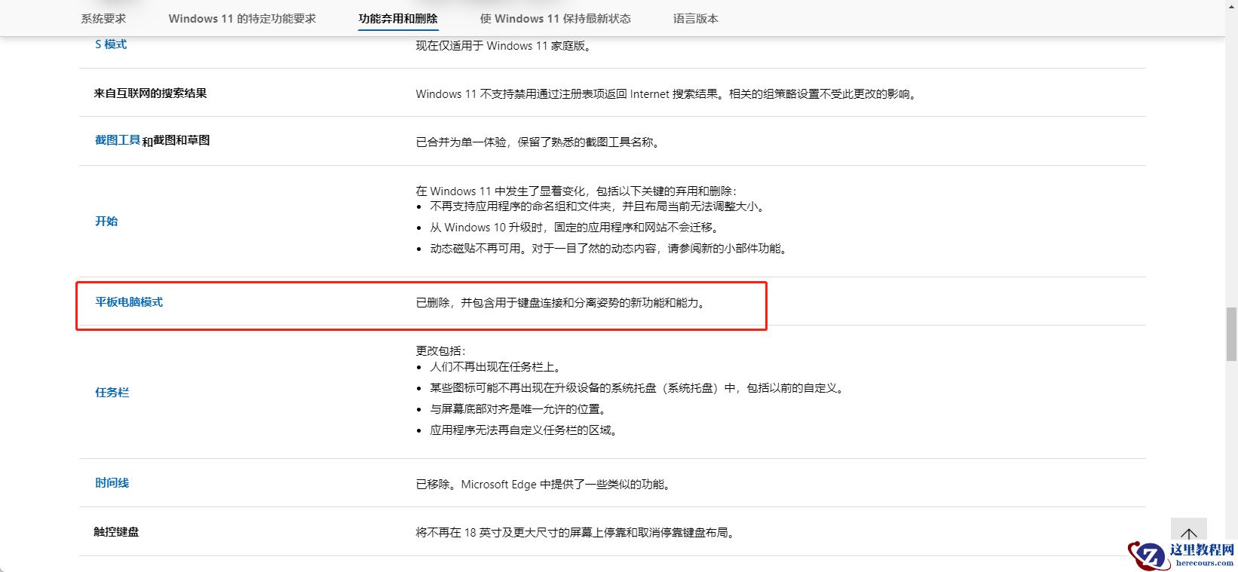Click 人们不再出现在任务栏上 bullet
1238x572 pixels.
click(x=496, y=367)
